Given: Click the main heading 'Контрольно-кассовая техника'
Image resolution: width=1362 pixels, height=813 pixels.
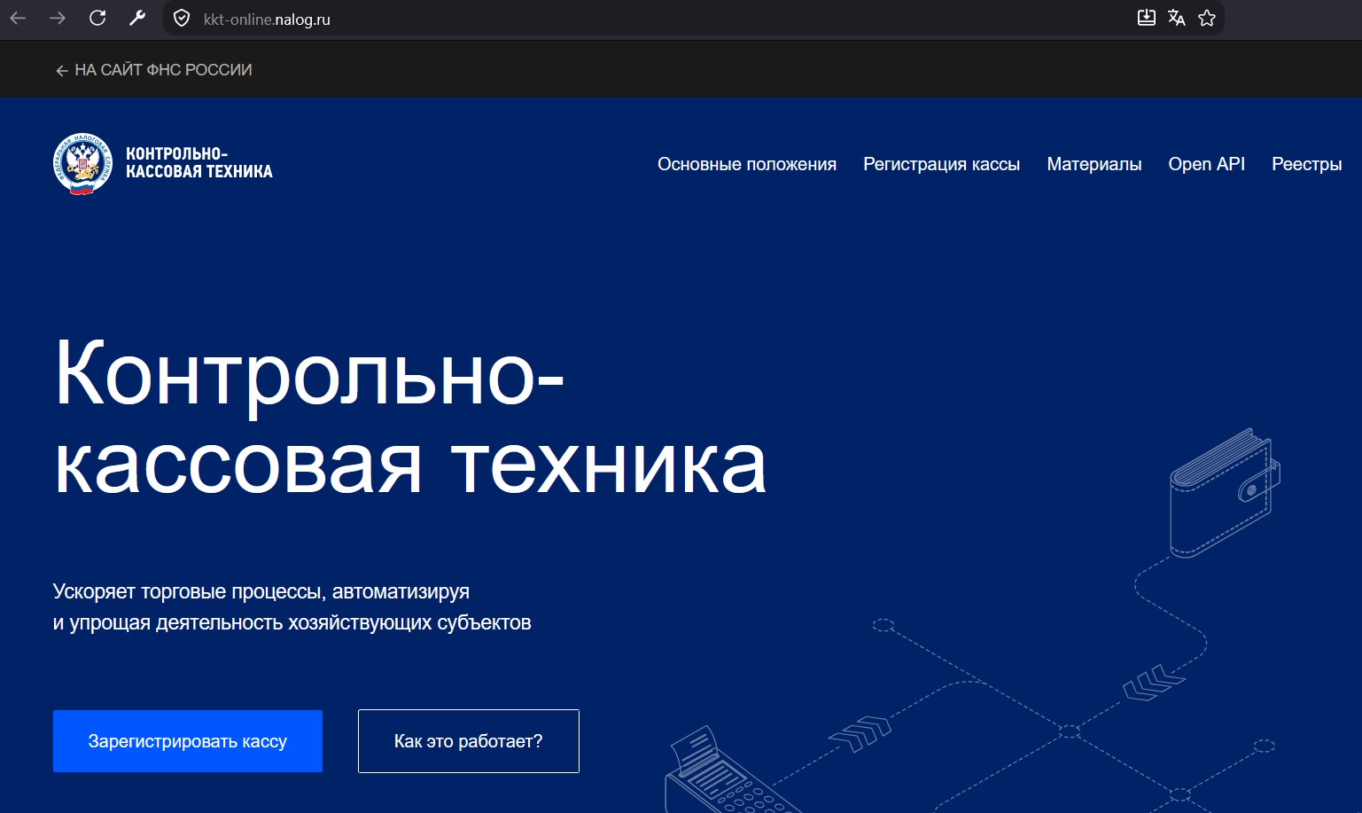Looking at the screenshot, I should [409, 417].
